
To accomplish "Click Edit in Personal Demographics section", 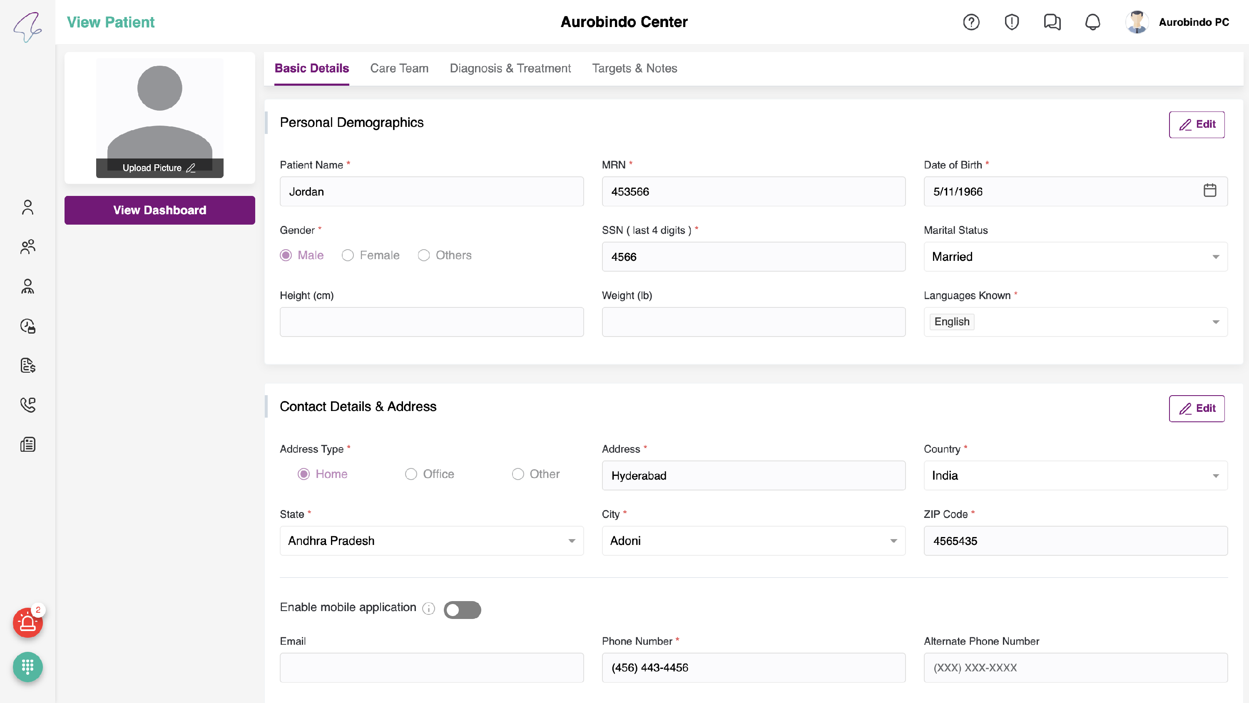I will 1196,124.
